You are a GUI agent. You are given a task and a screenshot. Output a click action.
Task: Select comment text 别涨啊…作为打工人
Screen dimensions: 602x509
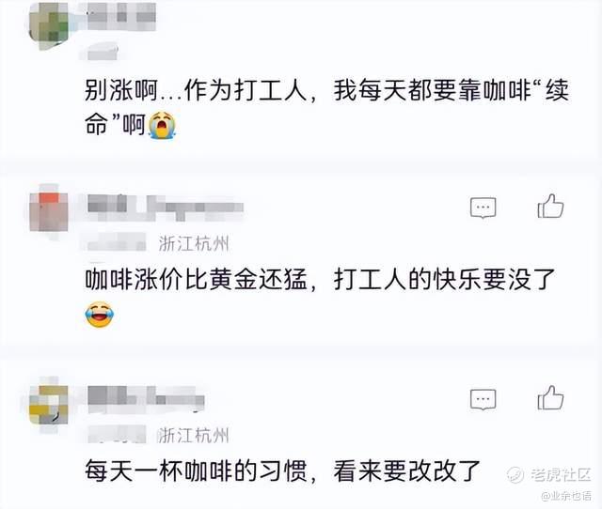(x=196, y=91)
